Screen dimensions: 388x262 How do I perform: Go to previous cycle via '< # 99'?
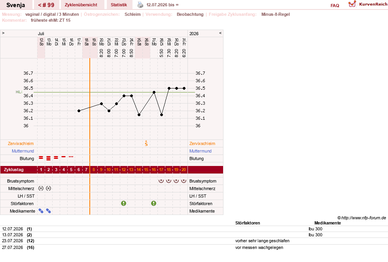tap(46, 5)
